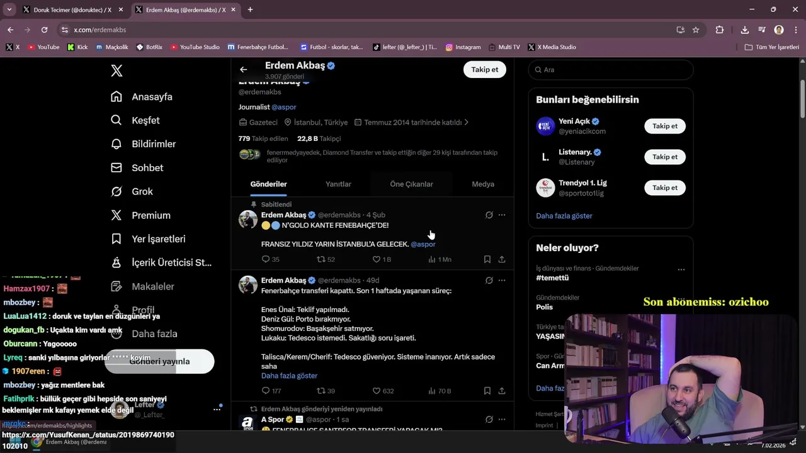Open Grok from the sidebar

132,192
